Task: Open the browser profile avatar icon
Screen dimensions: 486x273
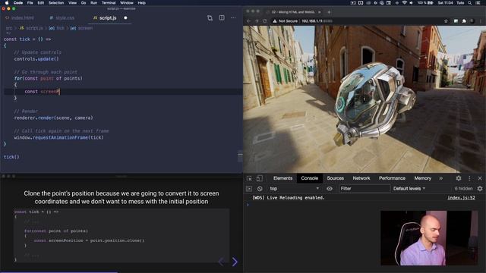Action: pyautogui.click(x=472, y=21)
